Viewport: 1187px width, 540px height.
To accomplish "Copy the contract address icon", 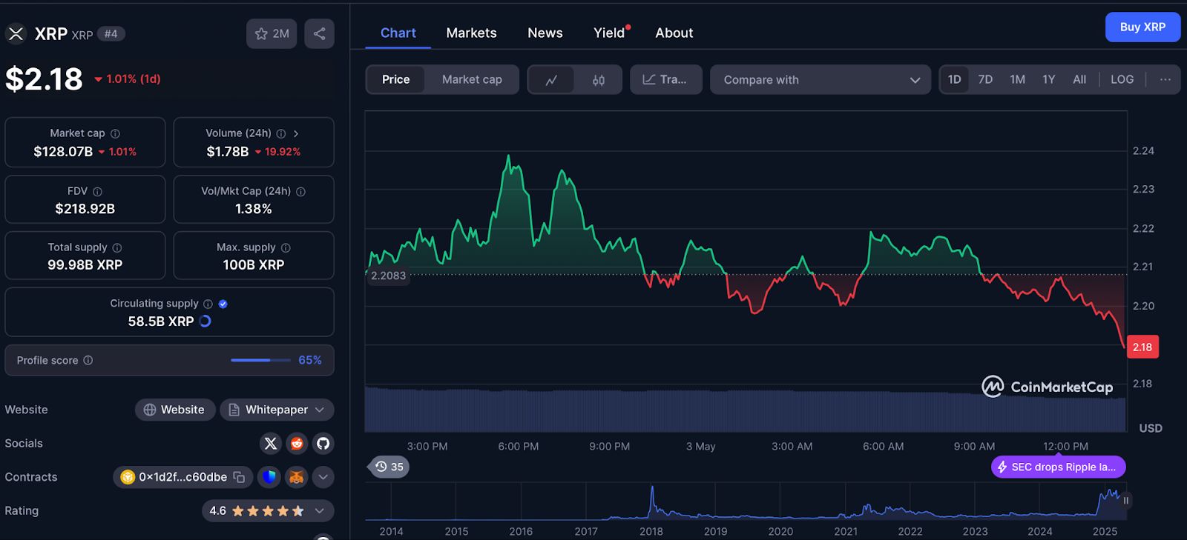I will pos(239,477).
